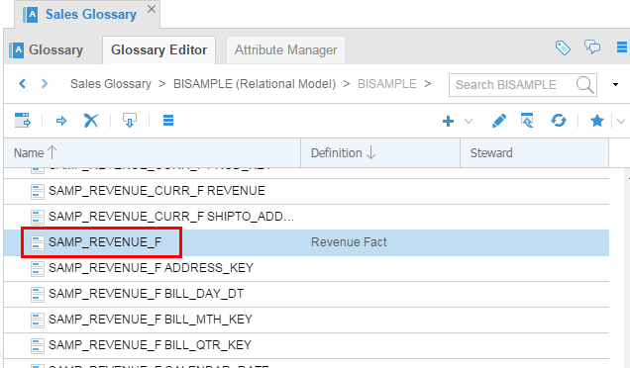Close the Sales Glossary tab
Screen dimensions: 630x368
click(152, 9)
